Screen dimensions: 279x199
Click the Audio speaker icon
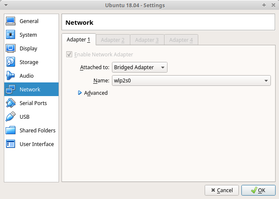click(11, 76)
